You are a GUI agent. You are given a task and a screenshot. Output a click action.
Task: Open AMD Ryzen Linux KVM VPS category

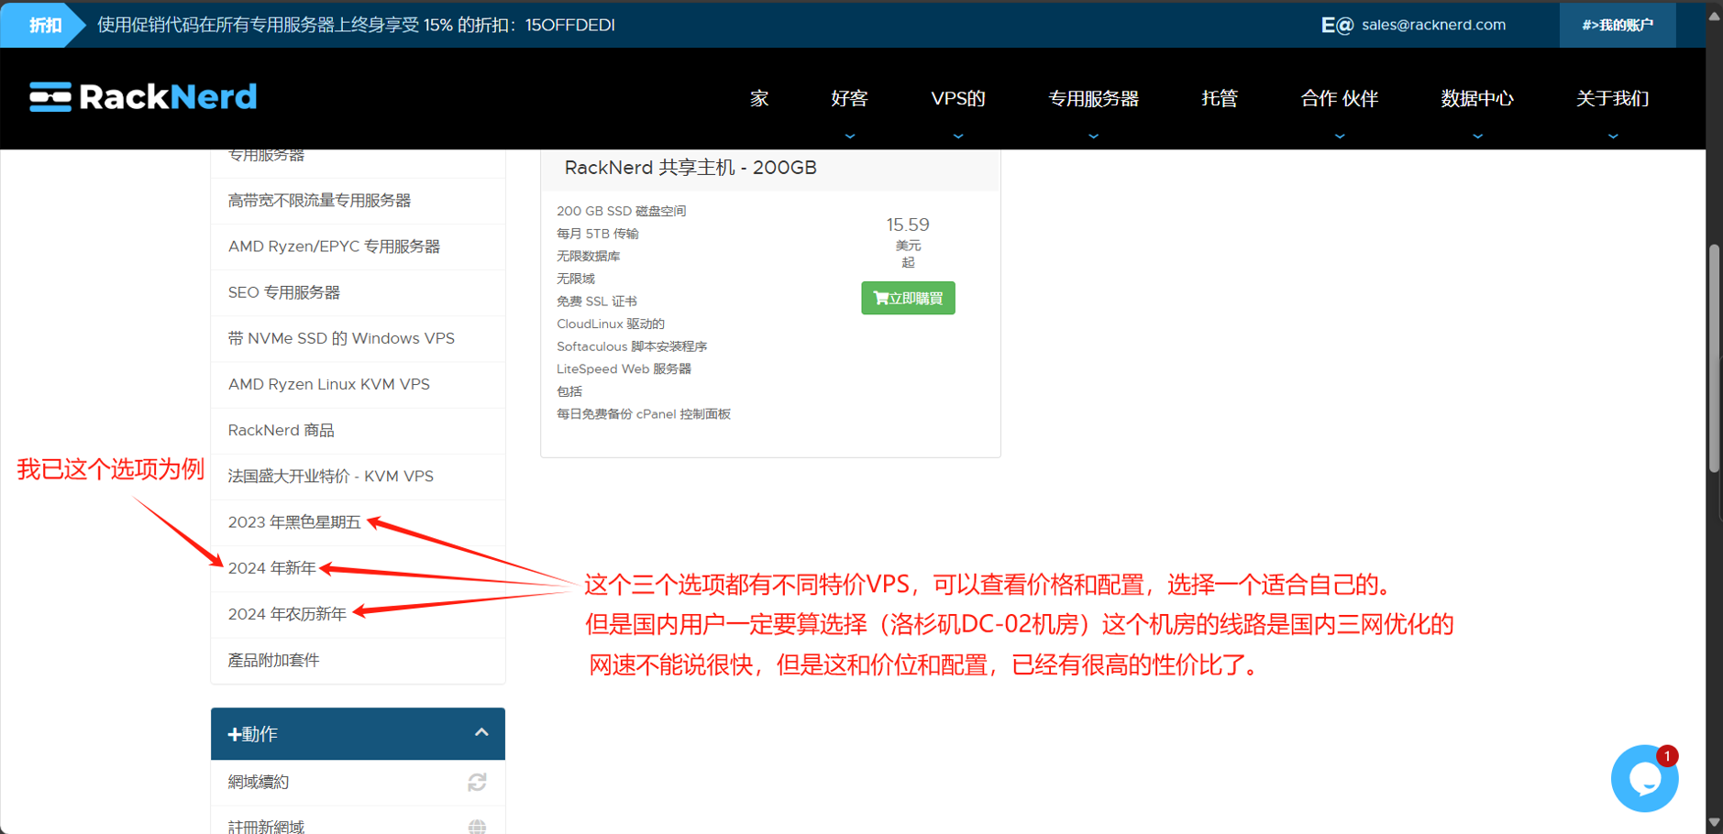(x=328, y=385)
